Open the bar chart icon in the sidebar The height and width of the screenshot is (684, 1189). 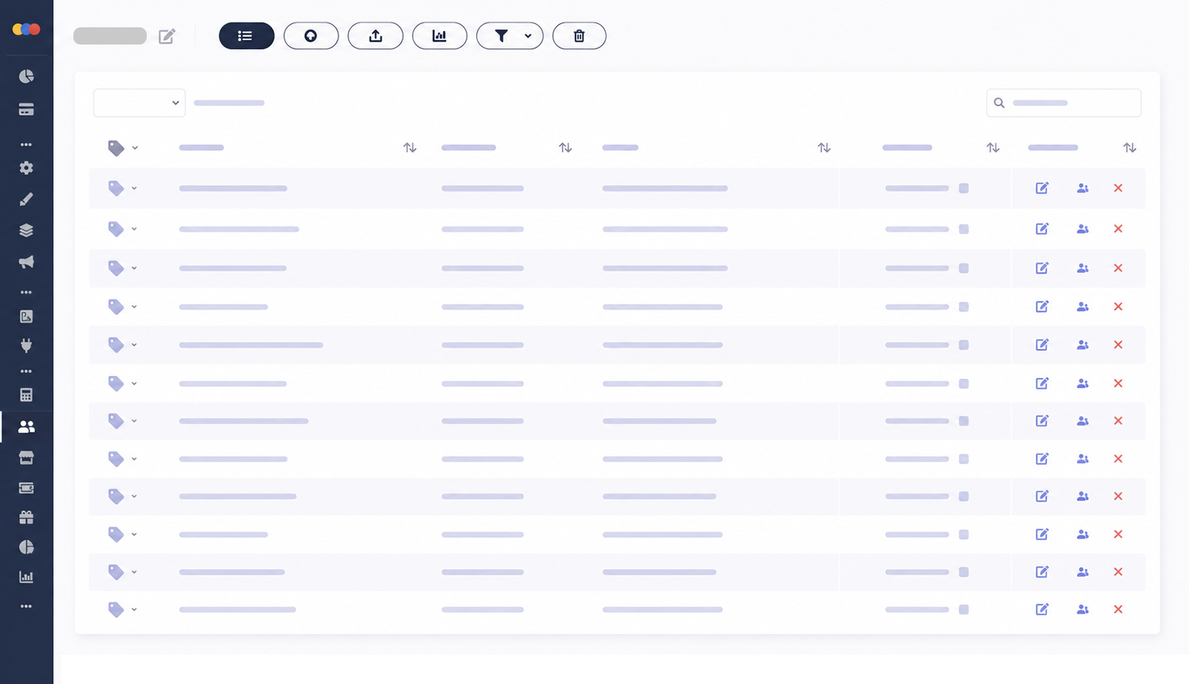(27, 577)
